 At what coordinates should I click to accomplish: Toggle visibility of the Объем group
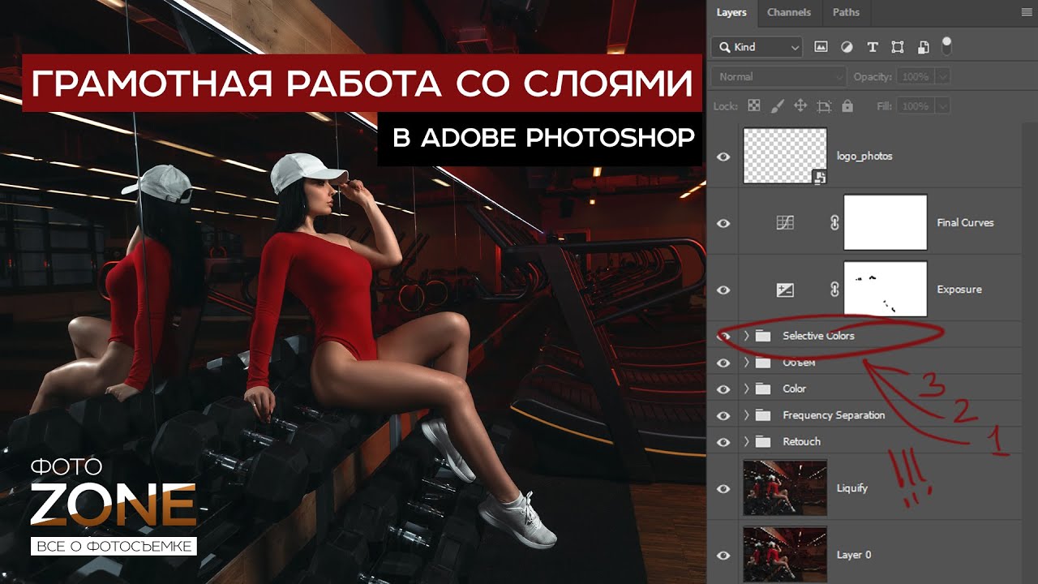pyautogui.click(x=723, y=363)
